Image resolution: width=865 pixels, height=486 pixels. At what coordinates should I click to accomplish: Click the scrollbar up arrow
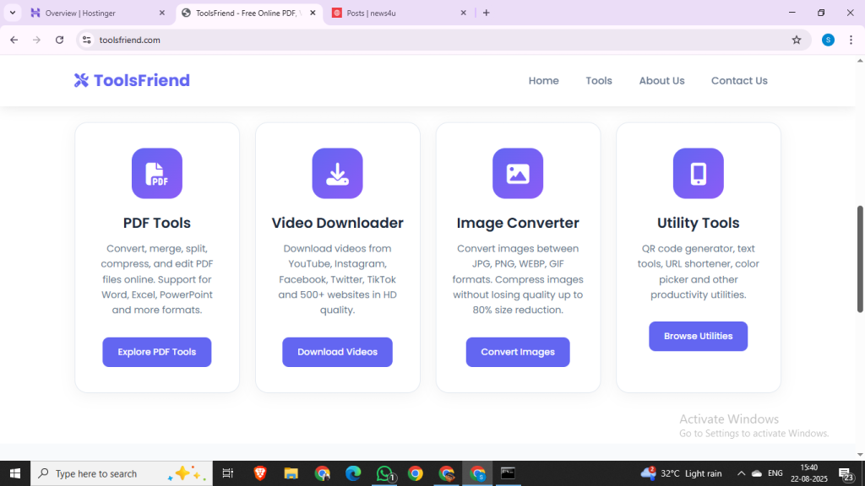(859, 61)
